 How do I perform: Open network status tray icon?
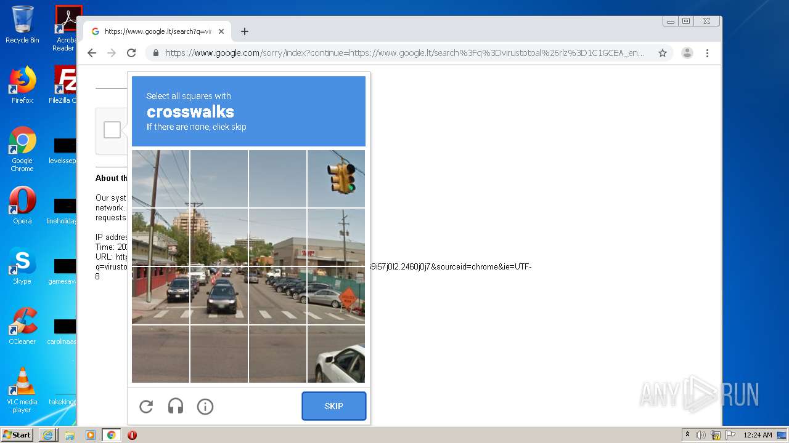click(x=716, y=435)
